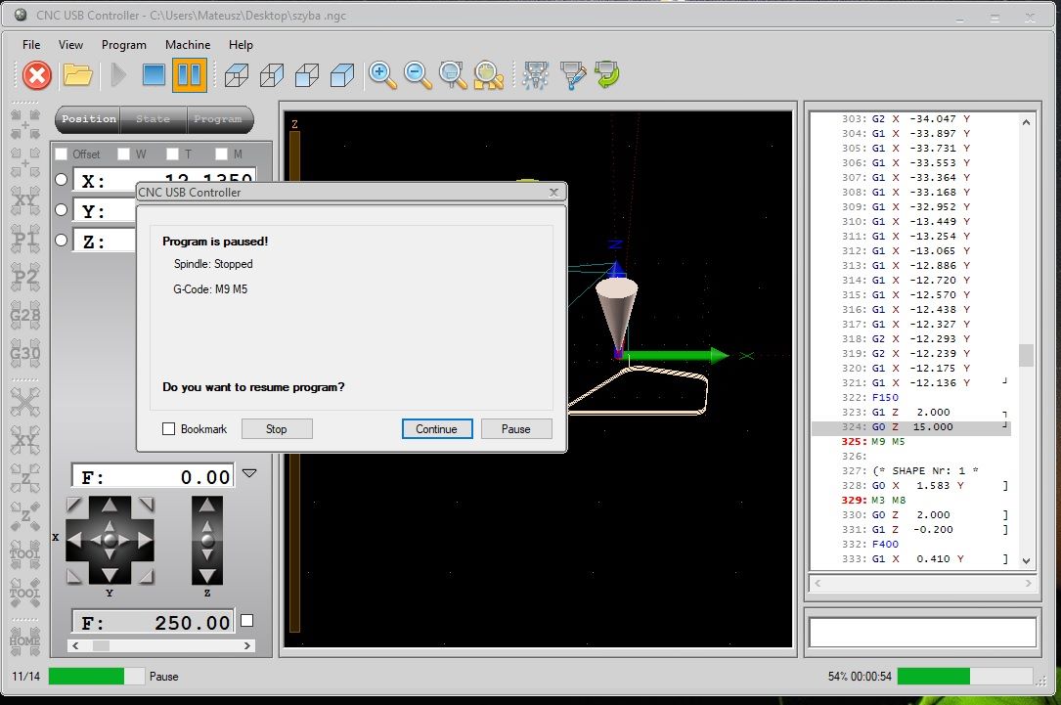Image resolution: width=1061 pixels, height=705 pixels.
Task: Select the first cube view icon
Action: [236, 75]
